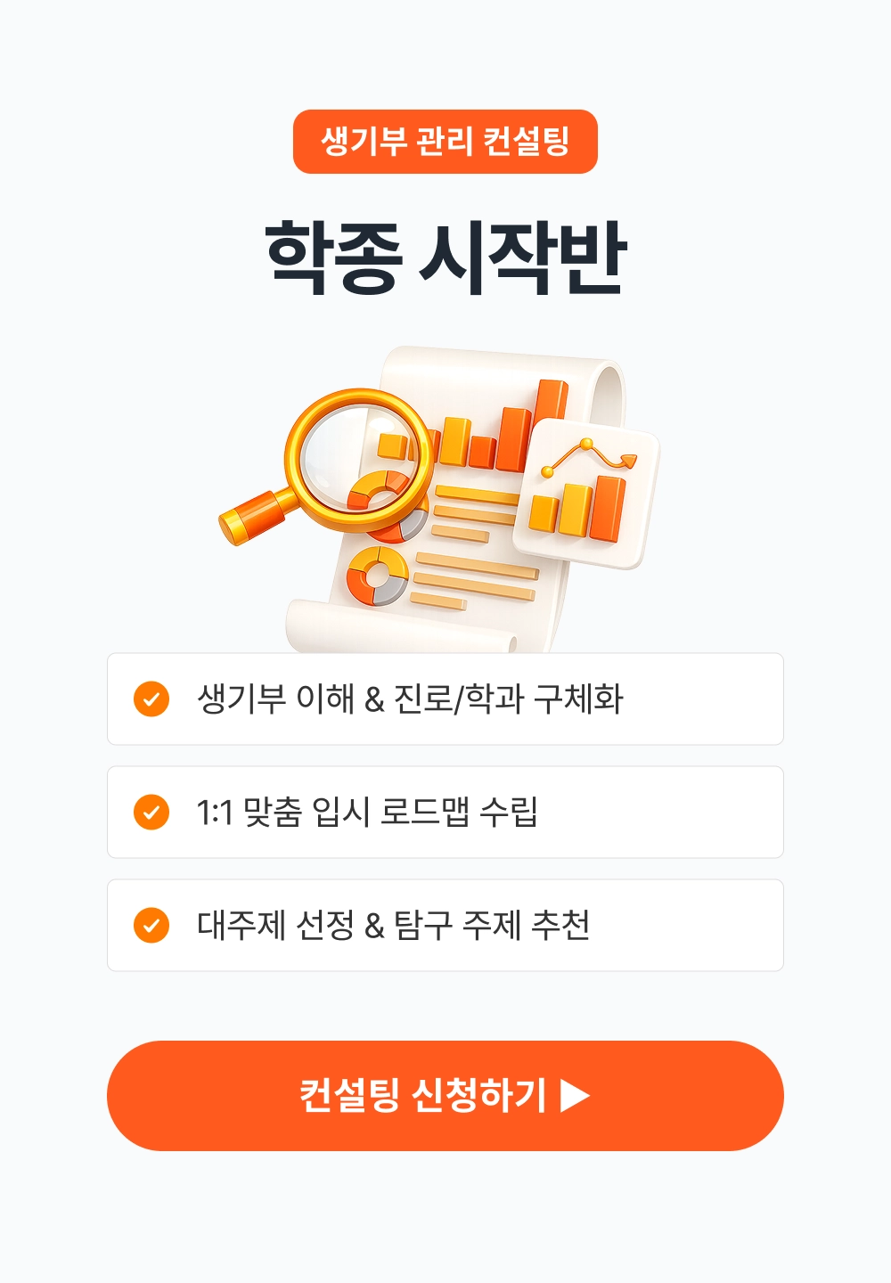
Task: Click the orange text lines on the document
Action: 475,579
